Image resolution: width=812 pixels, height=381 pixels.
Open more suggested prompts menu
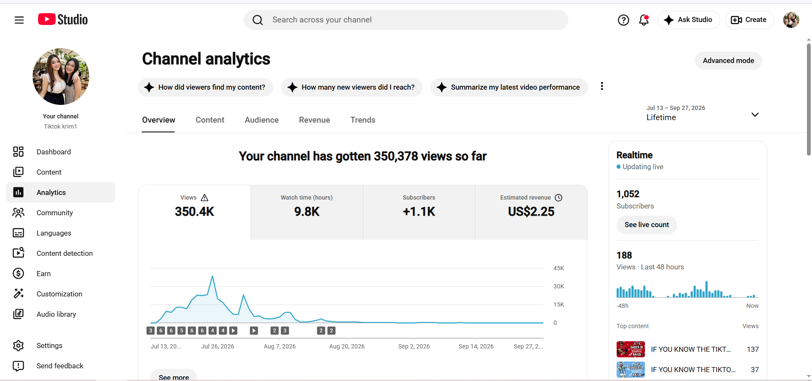602,86
